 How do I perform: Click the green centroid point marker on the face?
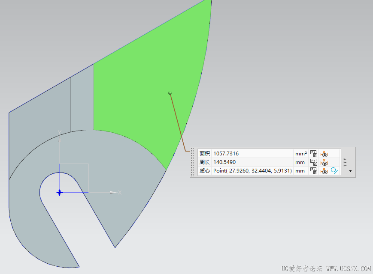pyautogui.click(x=170, y=93)
